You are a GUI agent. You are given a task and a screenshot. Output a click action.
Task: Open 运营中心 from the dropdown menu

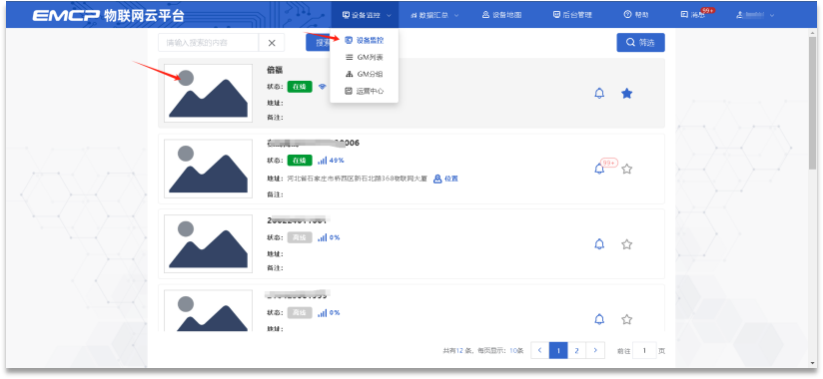(x=365, y=91)
